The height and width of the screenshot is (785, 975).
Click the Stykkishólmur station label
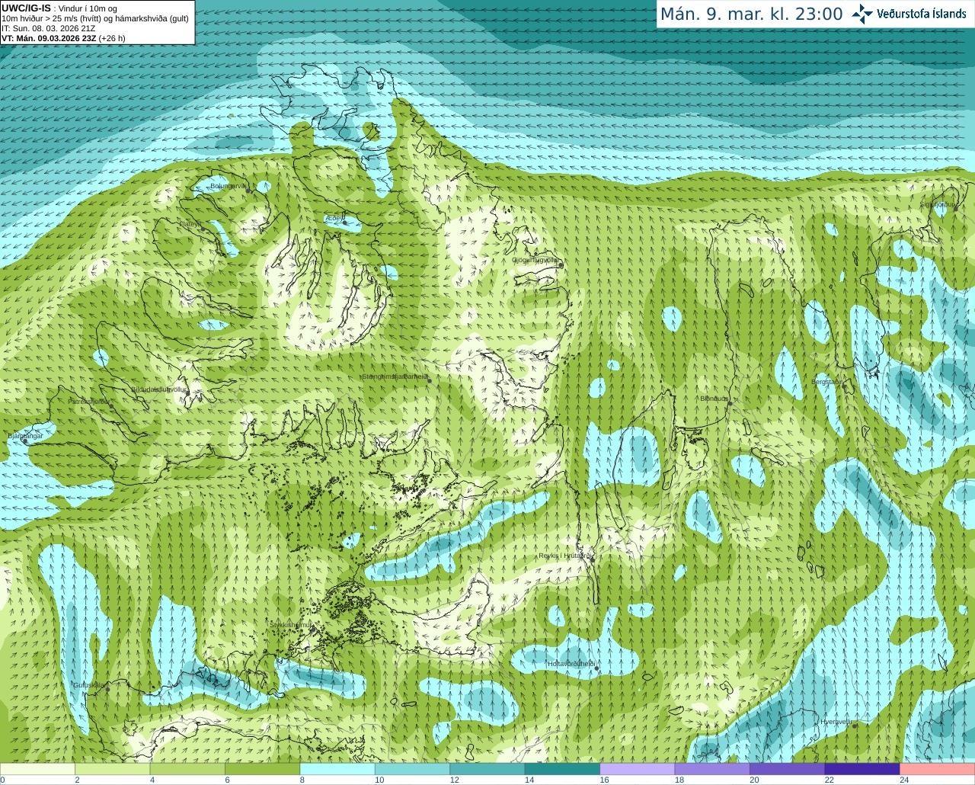tap(291, 625)
